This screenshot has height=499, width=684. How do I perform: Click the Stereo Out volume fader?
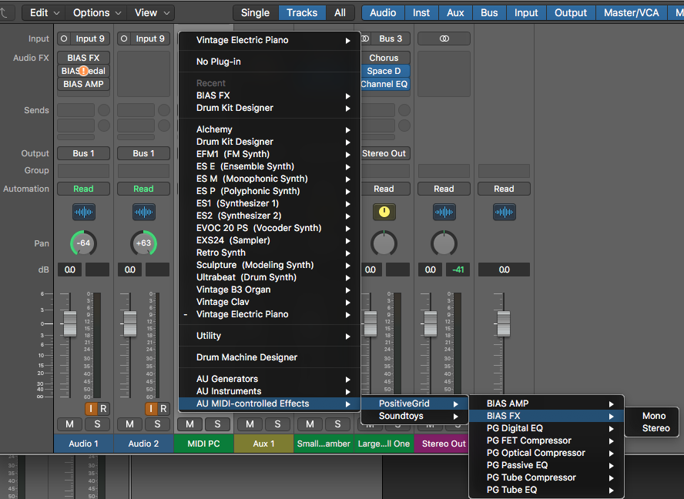pos(431,323)
